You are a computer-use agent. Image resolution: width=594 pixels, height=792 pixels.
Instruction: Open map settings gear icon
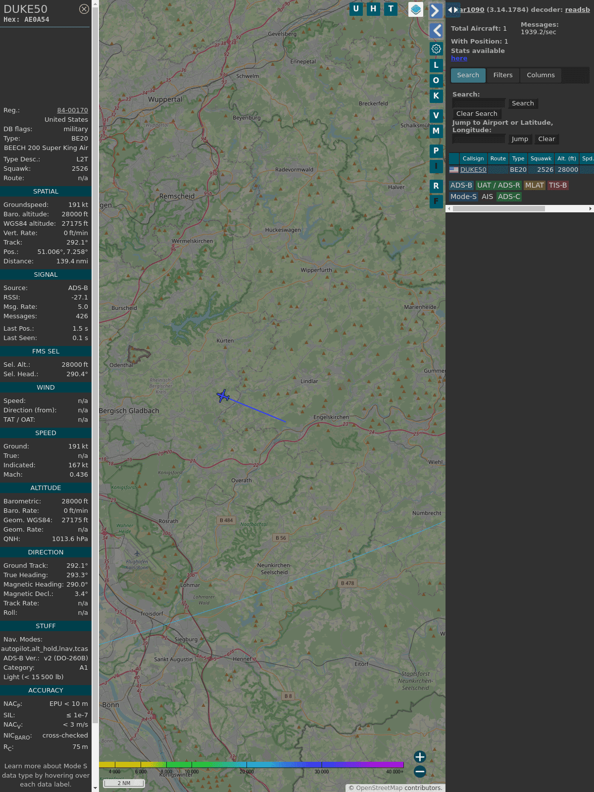coord(436,49)
